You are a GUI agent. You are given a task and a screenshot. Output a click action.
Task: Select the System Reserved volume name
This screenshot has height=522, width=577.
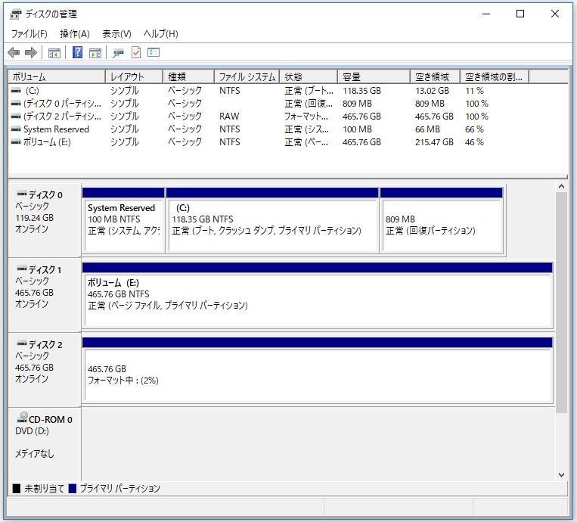pyautogui.click(x=56, y=129)
